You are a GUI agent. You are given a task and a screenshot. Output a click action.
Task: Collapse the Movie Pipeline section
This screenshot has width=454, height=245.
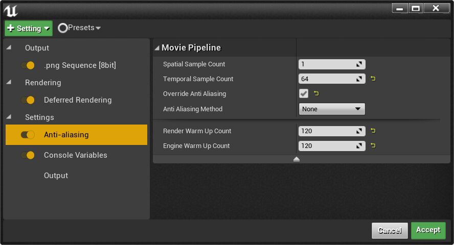point(157,48)
